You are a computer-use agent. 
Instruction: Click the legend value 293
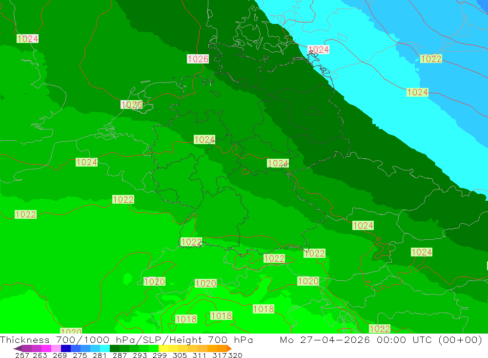[x=140, y=355]
